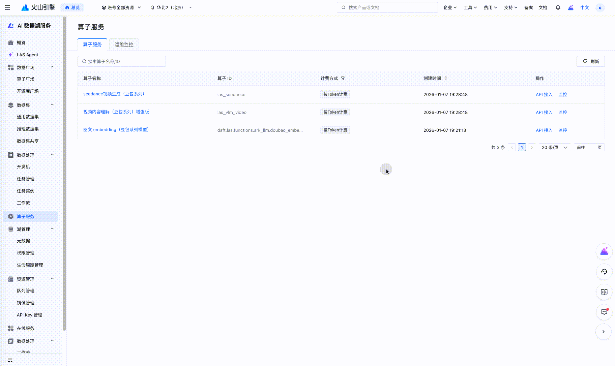Switch language via 中文
This screenshot has height=366, width=615.
585,7
